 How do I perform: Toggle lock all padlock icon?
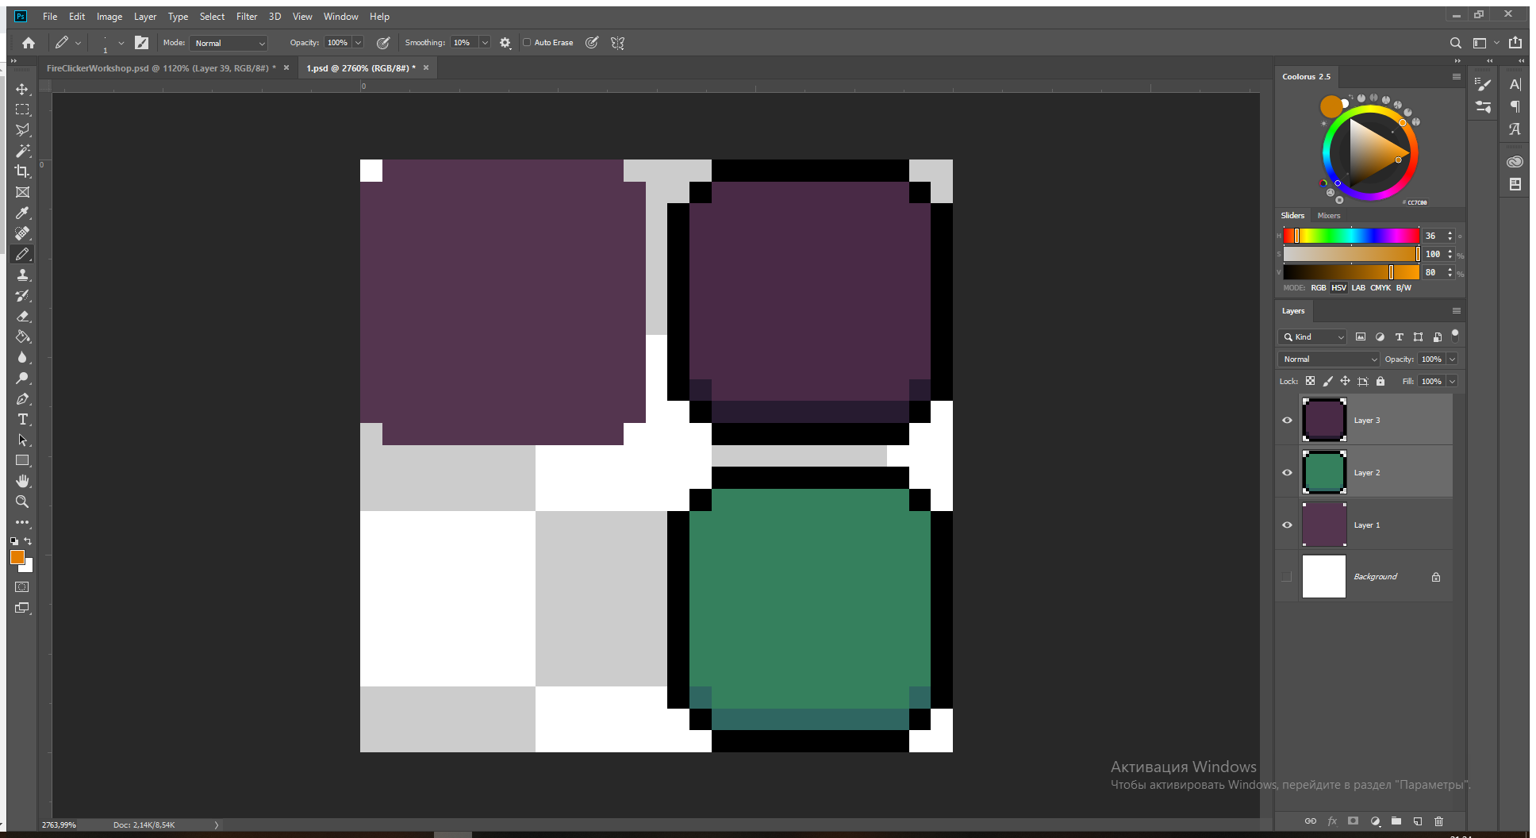[1380, 381]
